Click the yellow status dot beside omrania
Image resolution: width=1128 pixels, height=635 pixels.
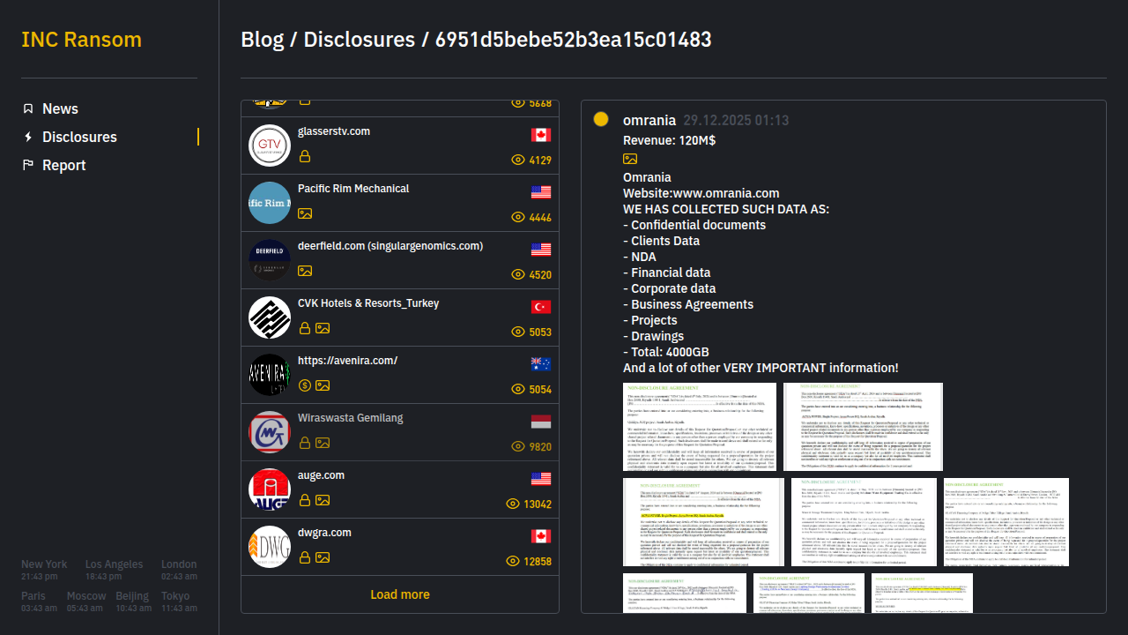601,120
